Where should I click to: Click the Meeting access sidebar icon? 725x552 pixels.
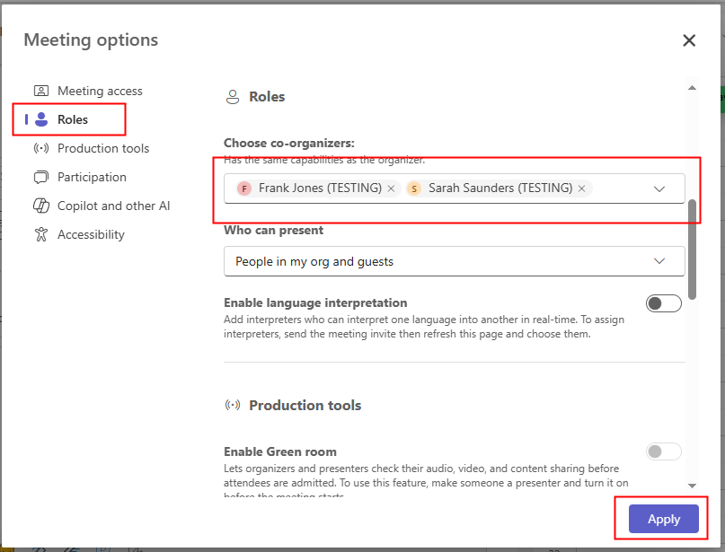40,91
